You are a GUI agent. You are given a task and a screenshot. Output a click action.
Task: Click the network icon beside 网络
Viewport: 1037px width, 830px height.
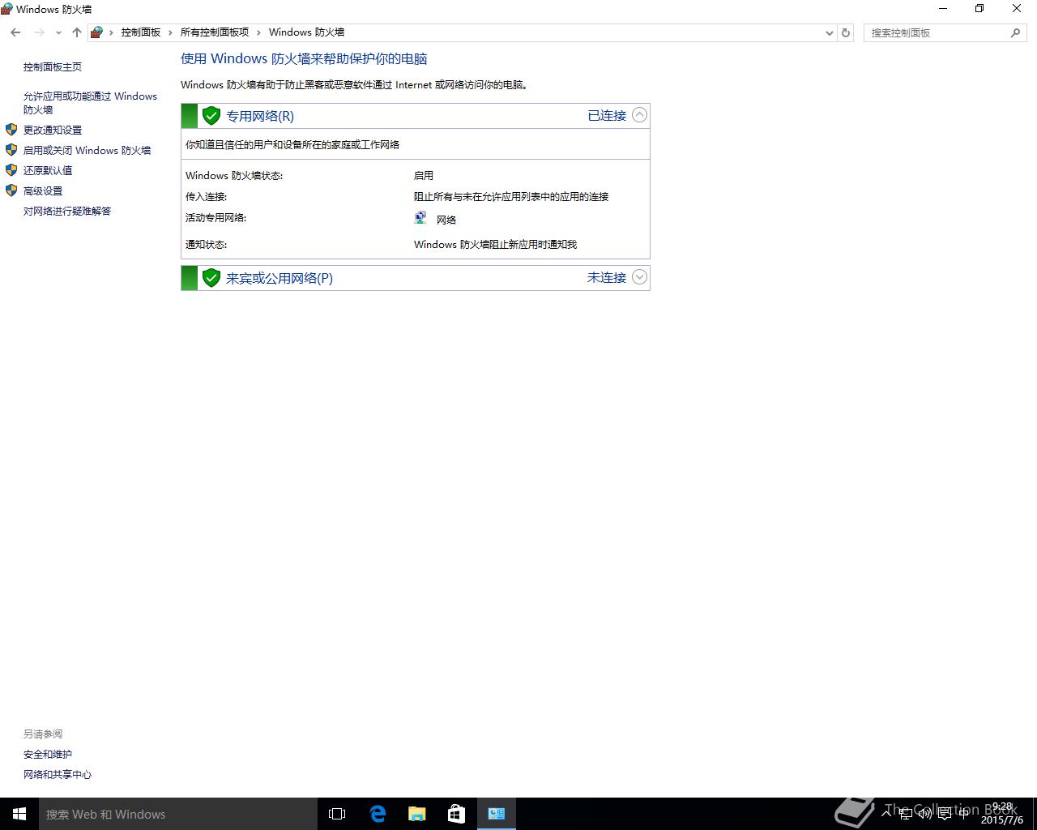420,218
